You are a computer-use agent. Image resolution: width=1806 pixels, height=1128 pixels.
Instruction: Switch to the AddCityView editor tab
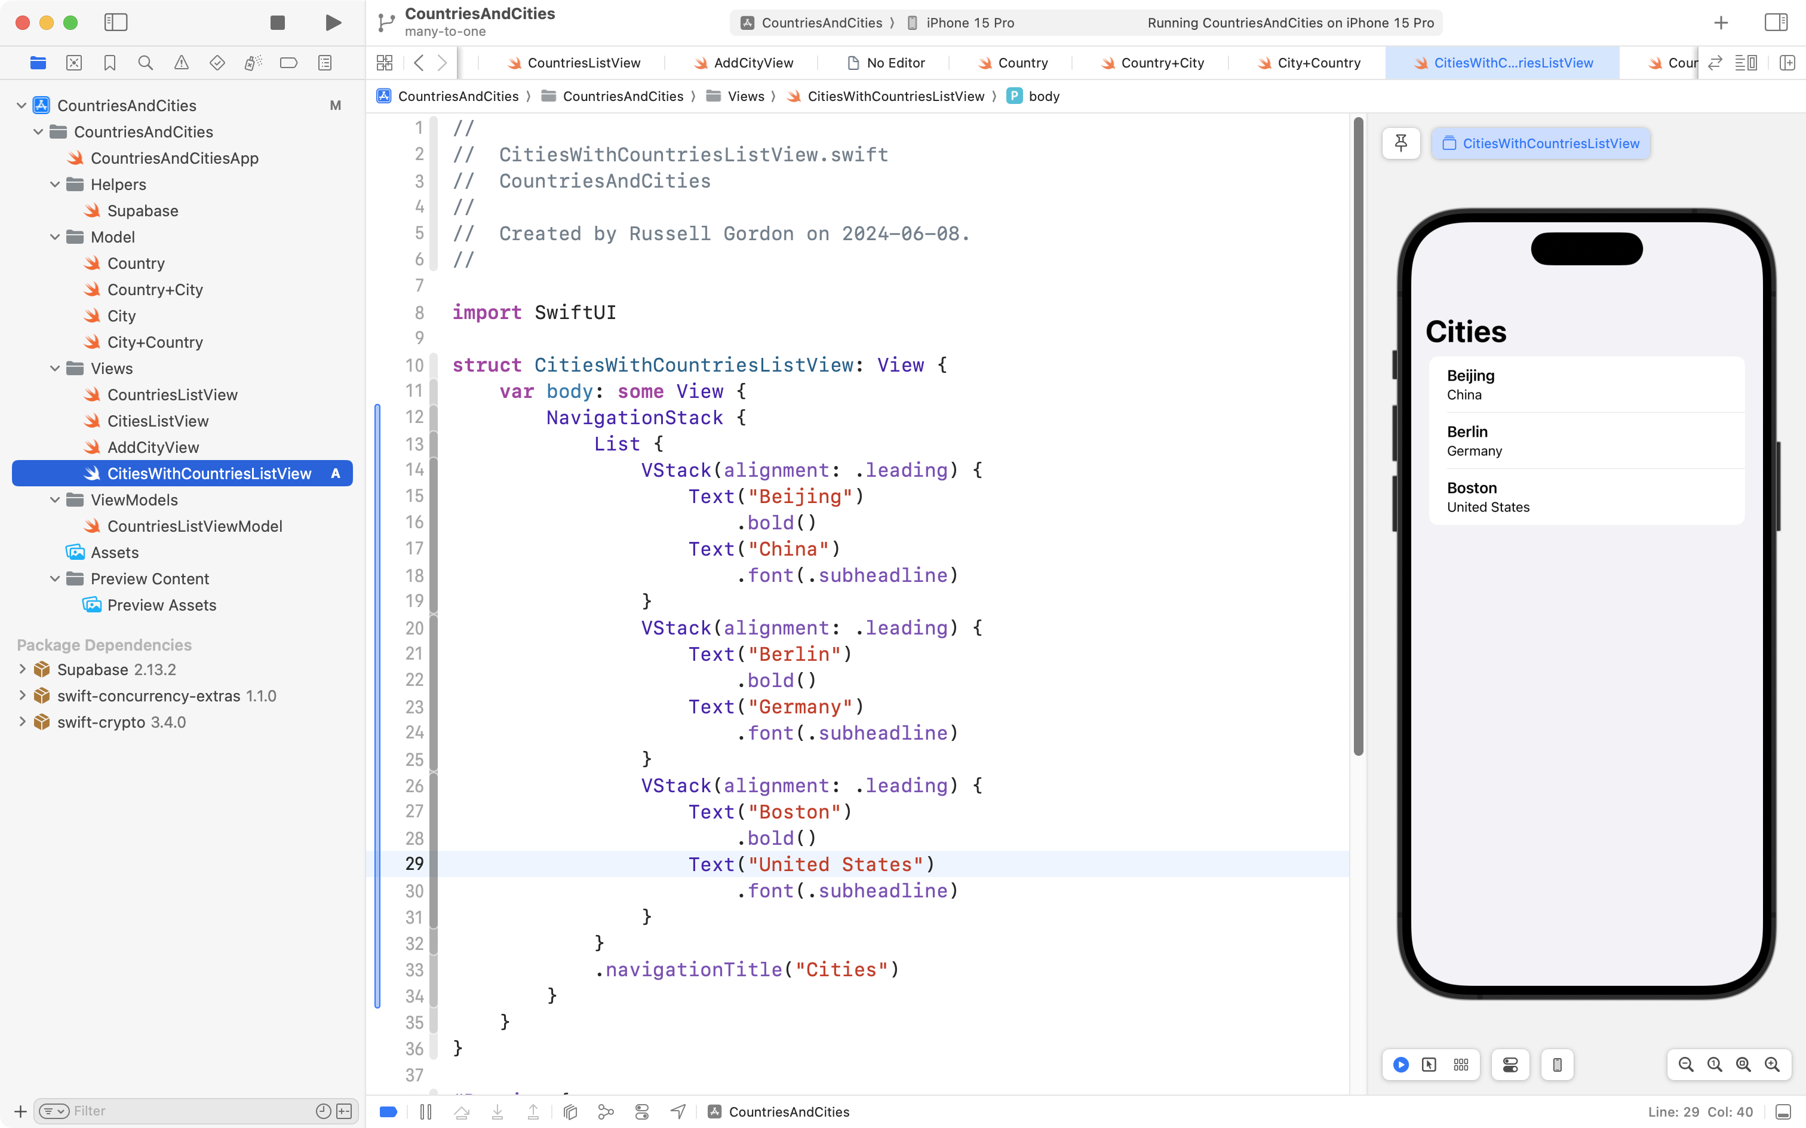coord(752,63)
